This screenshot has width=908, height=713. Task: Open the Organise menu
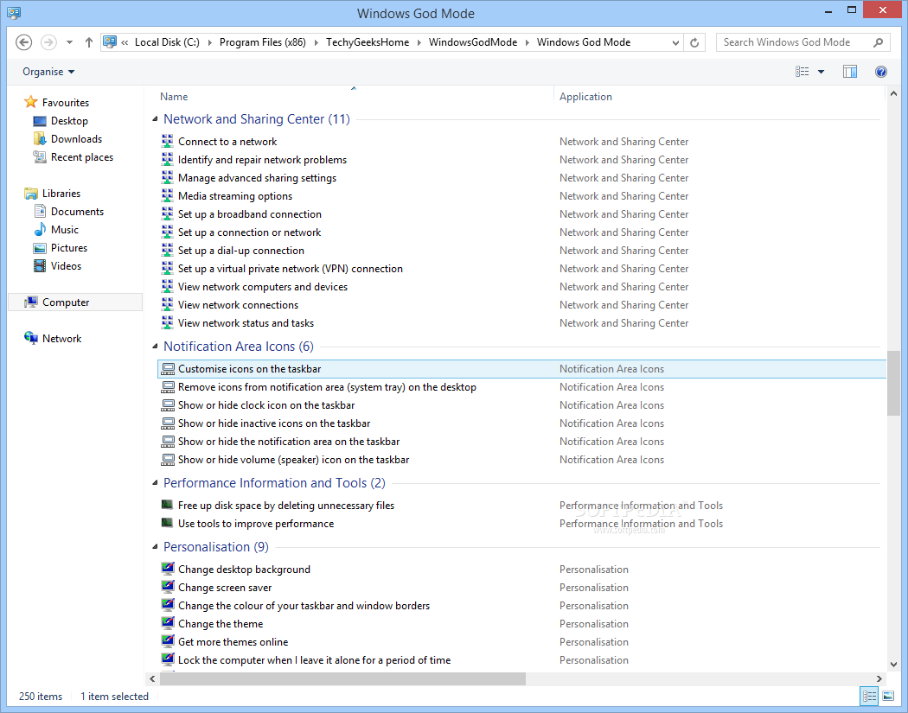coord(48,72)
